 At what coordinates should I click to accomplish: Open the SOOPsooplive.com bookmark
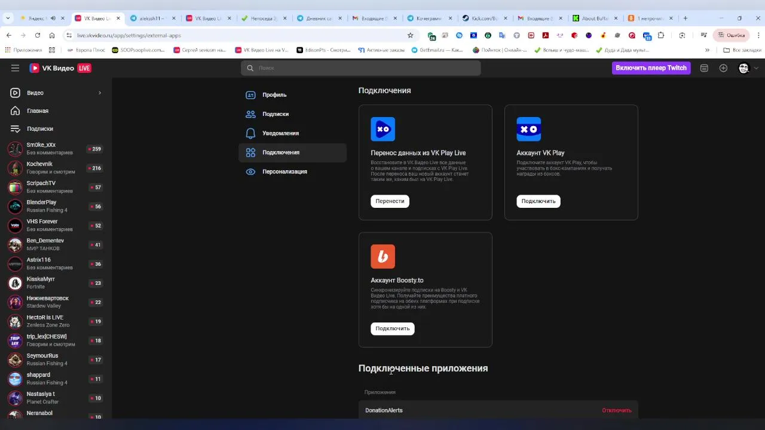[139, 50]
